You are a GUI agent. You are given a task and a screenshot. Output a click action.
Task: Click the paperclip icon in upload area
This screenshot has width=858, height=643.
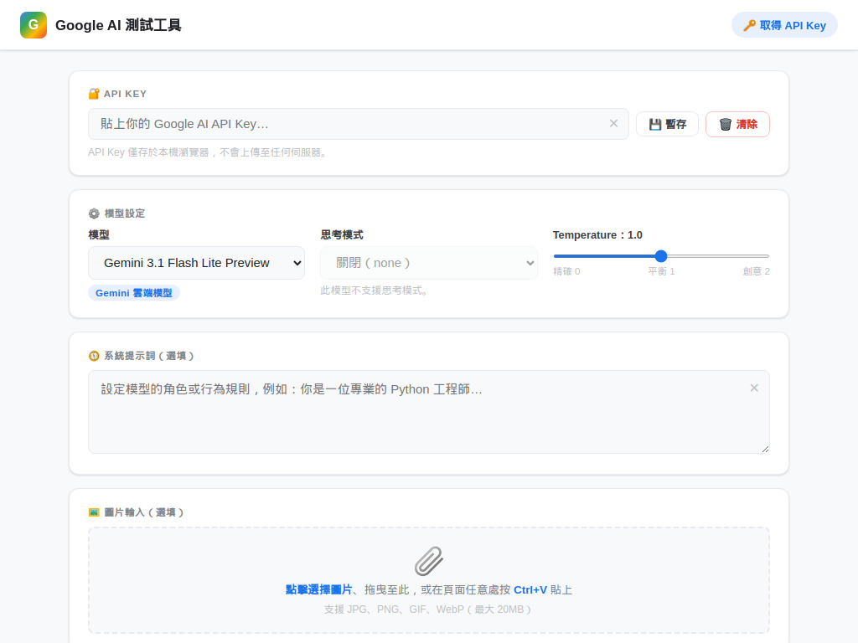(x=429, y=561)
